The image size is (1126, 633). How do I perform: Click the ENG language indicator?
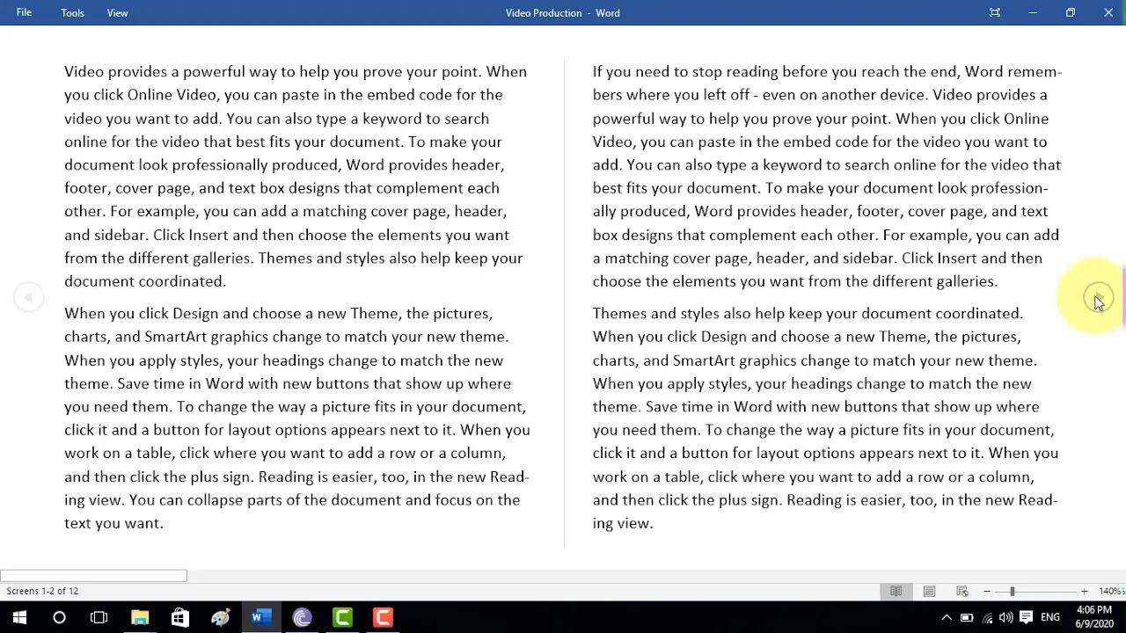pyautogui.click(x=1049, y=617)
